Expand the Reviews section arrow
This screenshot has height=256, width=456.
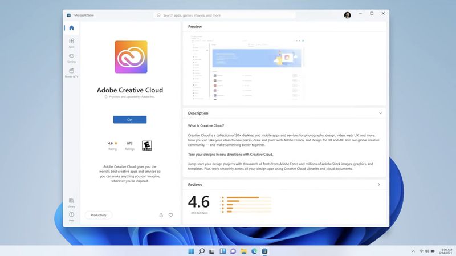[378, 184]
